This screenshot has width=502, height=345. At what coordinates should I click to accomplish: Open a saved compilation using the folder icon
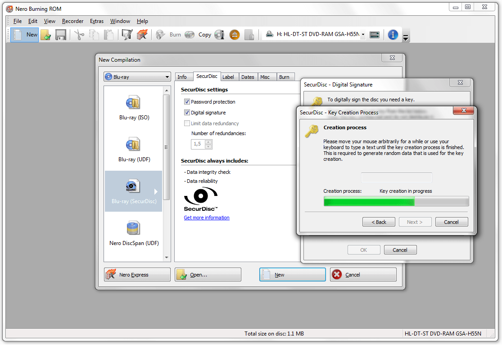[45, 35]
